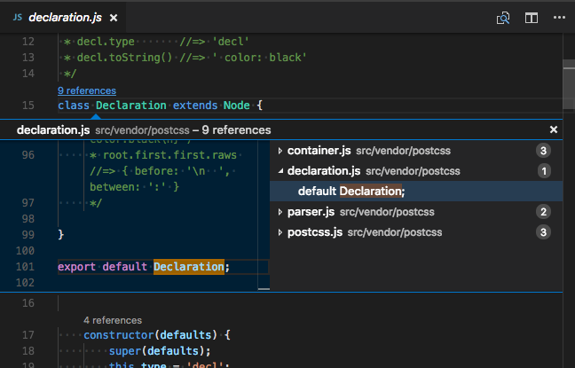The height and width of the screenshot is (368, 575).
Task: Close the peek references panel
Action: point(554,129)
